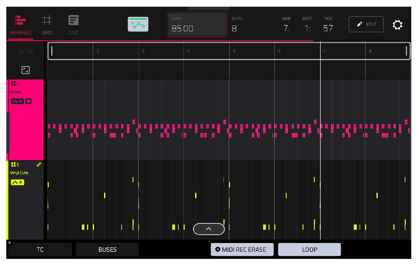
Task: Open the 1/16 timing correct setting
Action: tap(26, 51)
